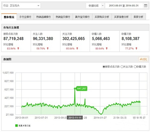Screen dimensions: 151x132
Task: Click the 2013-11-11 peak point on chart
Action: pos(75,88)
